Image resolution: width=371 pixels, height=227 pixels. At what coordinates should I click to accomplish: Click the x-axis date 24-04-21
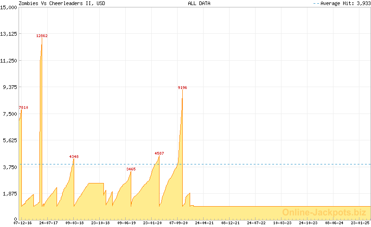point(204,223)
